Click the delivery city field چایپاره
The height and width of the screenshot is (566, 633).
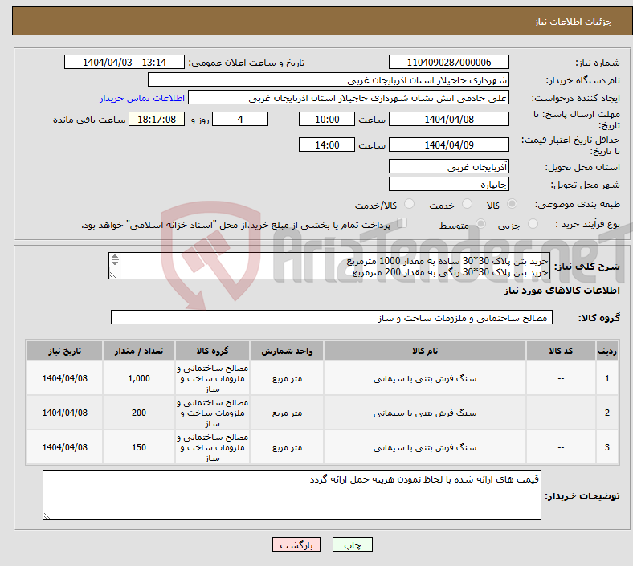point(448,185)
